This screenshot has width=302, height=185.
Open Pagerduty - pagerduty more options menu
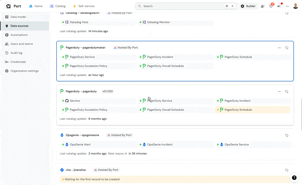(x=279, y=92)
